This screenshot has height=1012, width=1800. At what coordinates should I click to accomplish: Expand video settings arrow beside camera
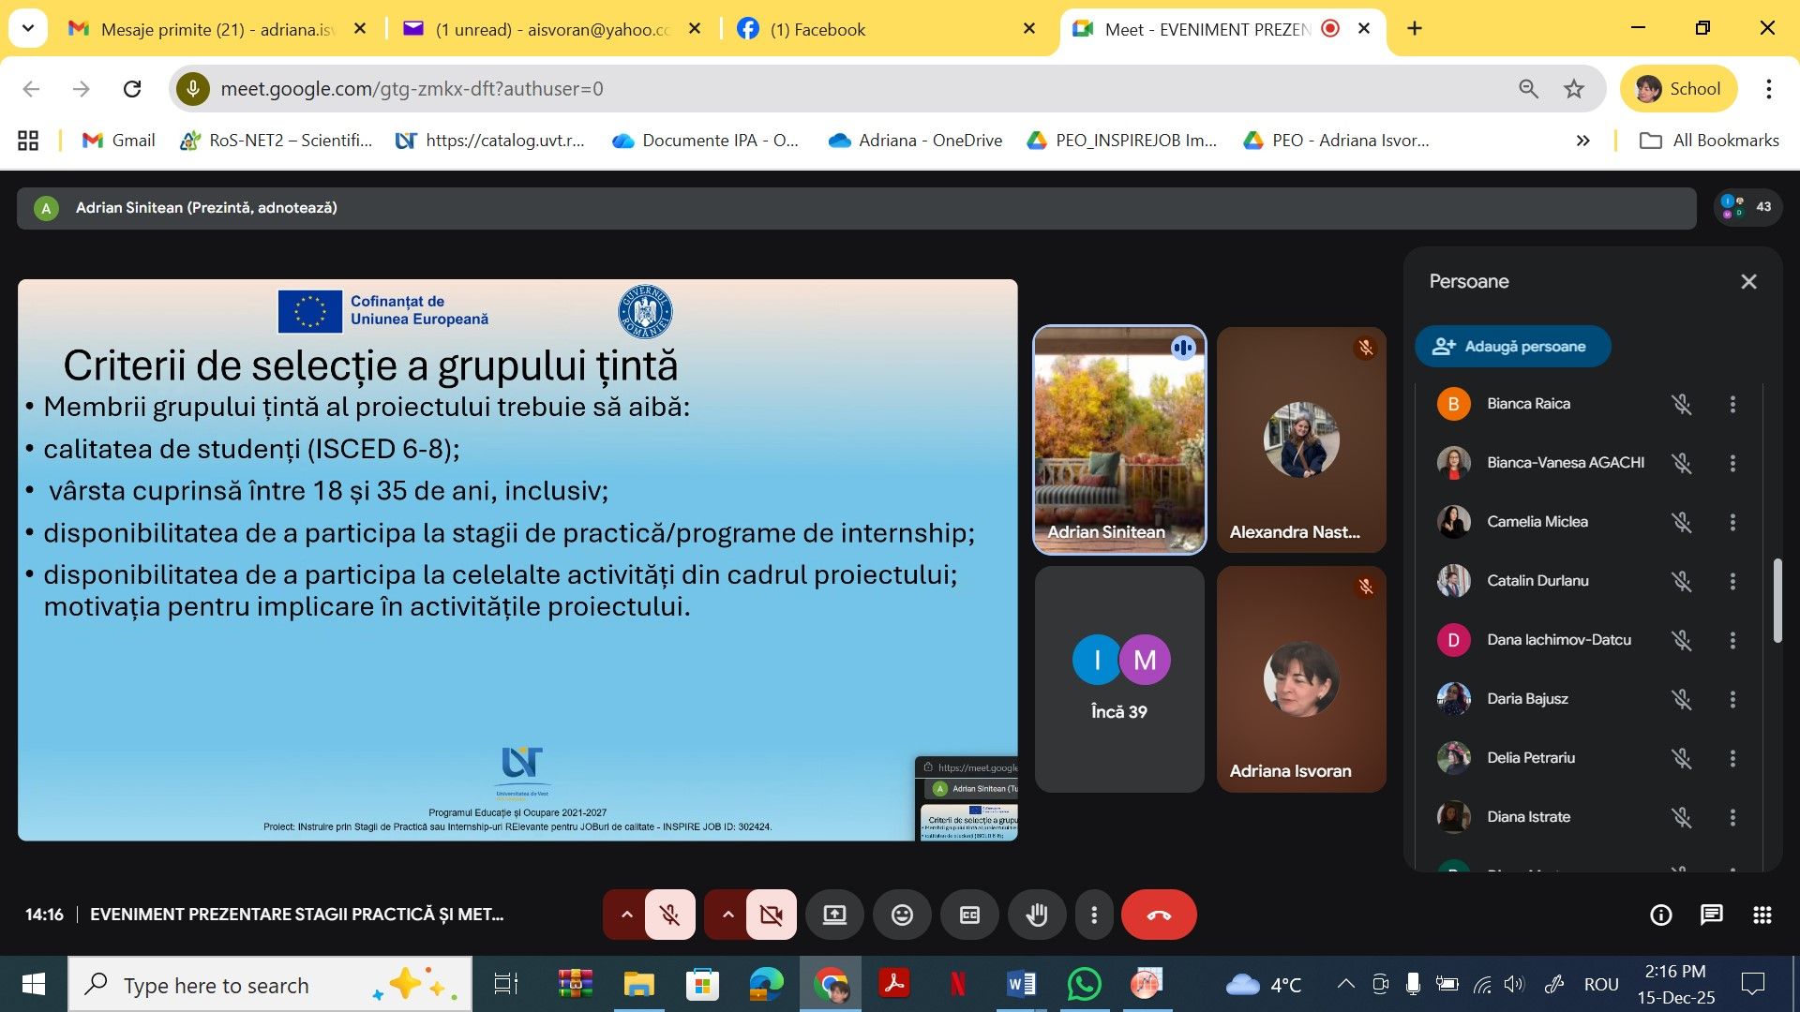click(x=727, y=915)
